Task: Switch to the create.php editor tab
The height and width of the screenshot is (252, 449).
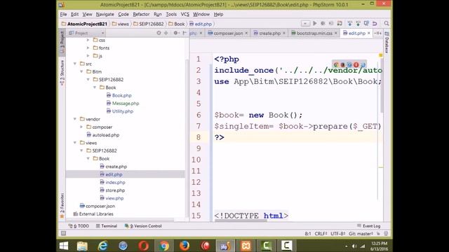Action: tap(269, 33)
